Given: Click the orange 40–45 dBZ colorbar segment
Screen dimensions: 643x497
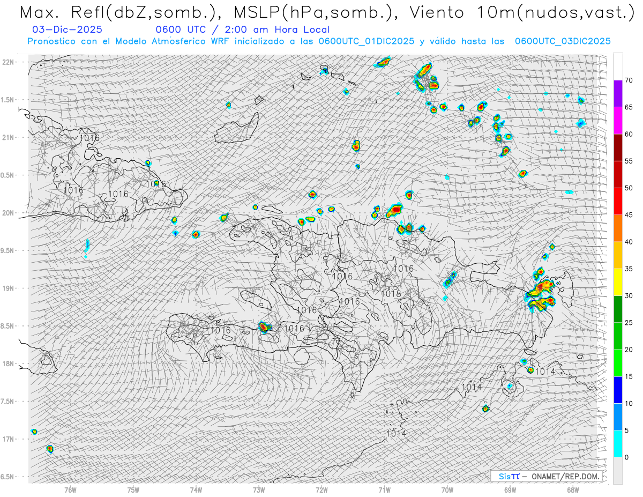Looking at the screenshot, I should (x=618, y=228).
